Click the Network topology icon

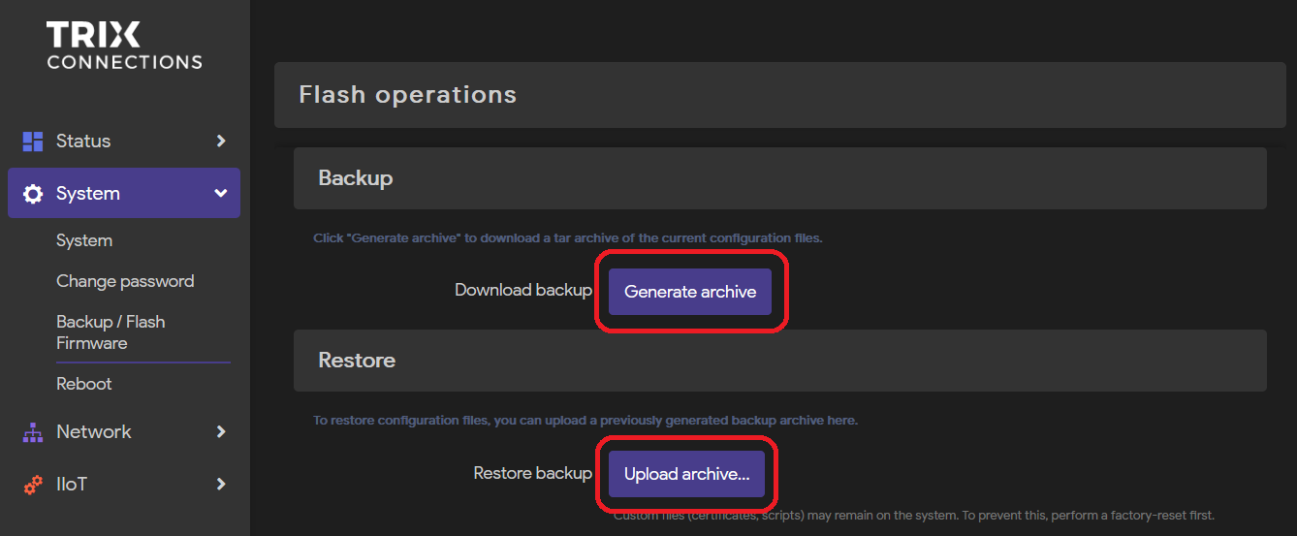[33, 432]
